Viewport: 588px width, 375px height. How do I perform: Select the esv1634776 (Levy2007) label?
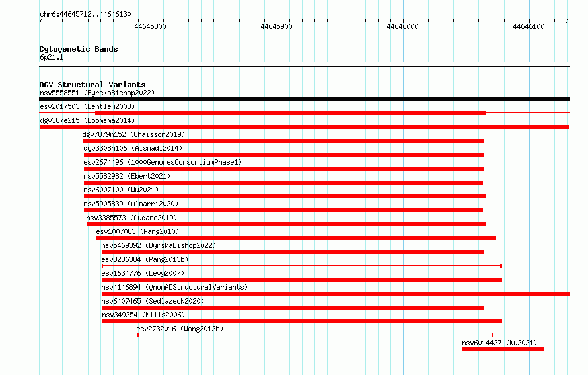click(143, 273)
